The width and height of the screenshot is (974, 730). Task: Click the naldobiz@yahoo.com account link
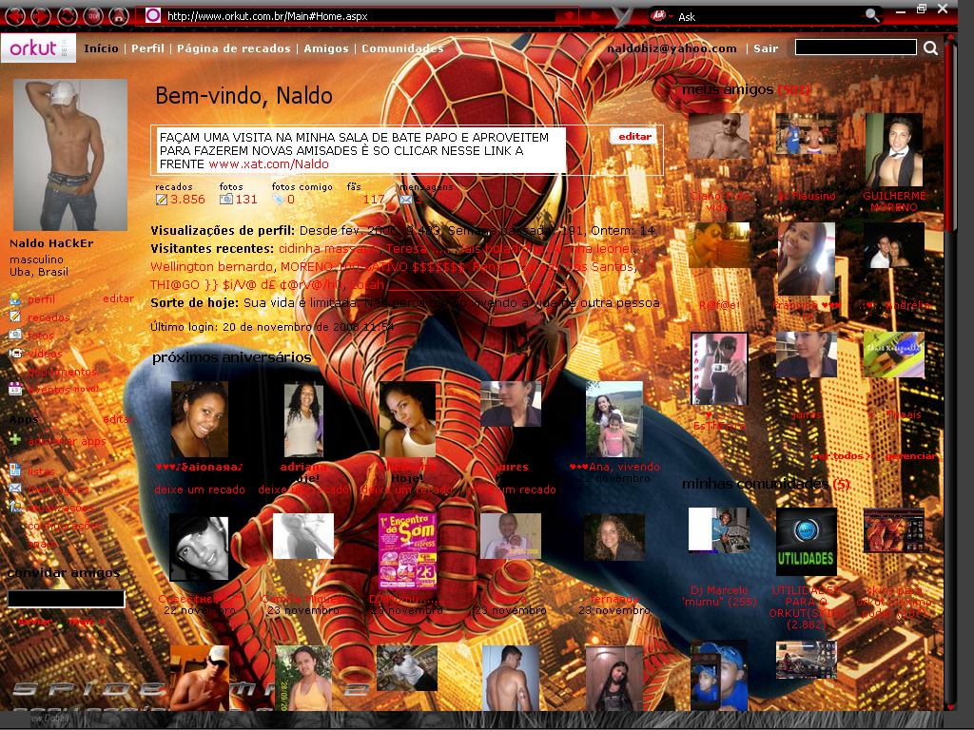coord(672,48)
